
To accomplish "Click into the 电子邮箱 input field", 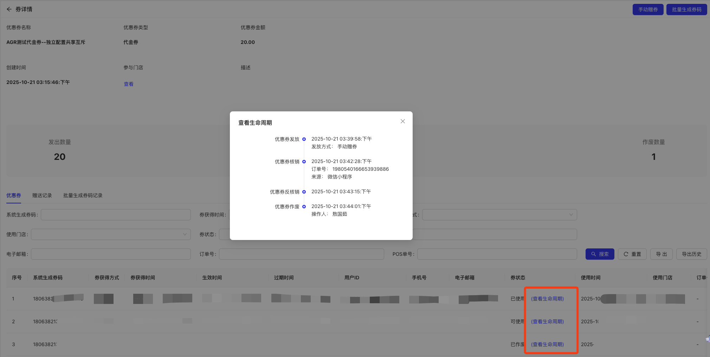I will click(111, 254).
